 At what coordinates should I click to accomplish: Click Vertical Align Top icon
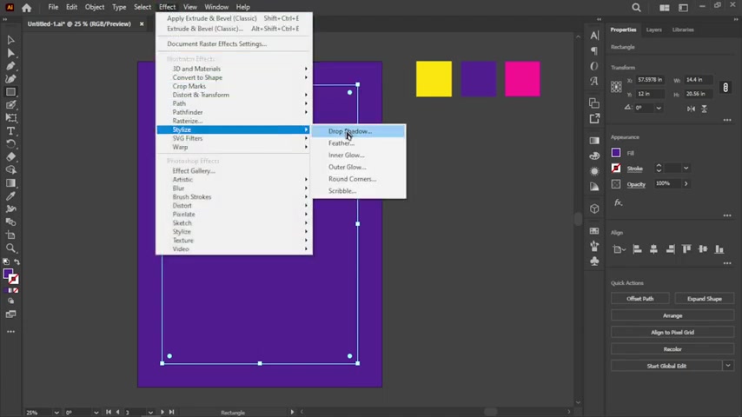(x=686, y=249)
